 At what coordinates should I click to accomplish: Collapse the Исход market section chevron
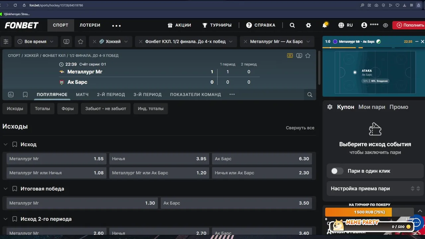(5, 144)
